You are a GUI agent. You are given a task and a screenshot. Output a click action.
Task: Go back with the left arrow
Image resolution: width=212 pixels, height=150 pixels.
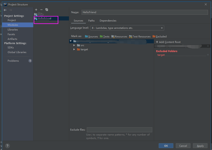(x=5, y=10)
